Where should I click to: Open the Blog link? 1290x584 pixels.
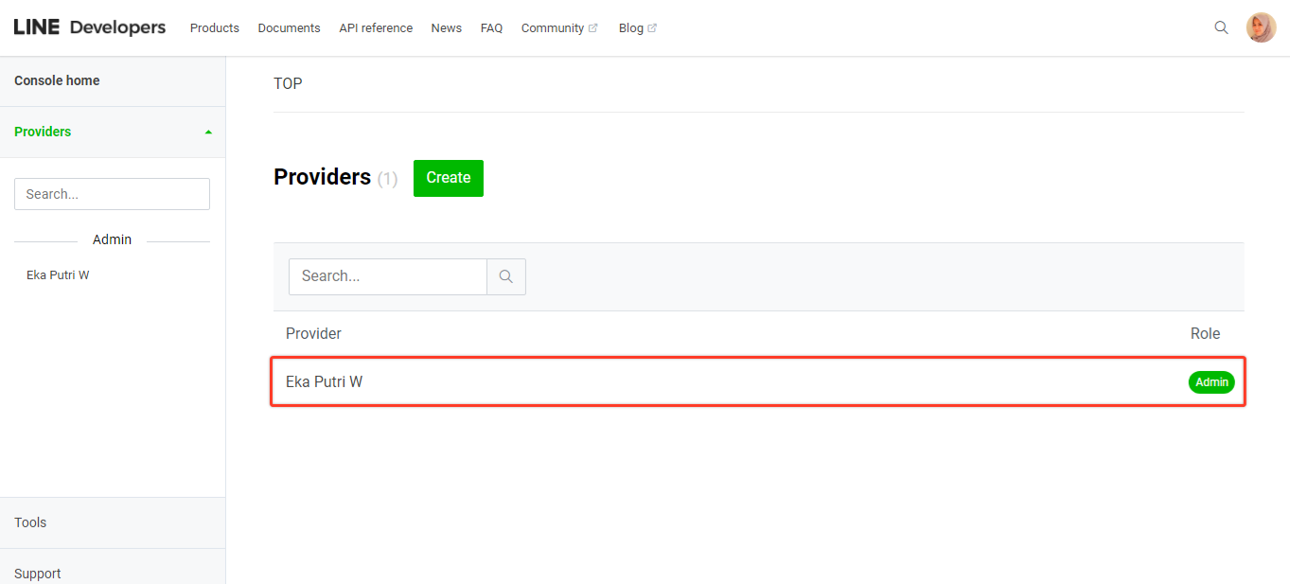(631, 28)
